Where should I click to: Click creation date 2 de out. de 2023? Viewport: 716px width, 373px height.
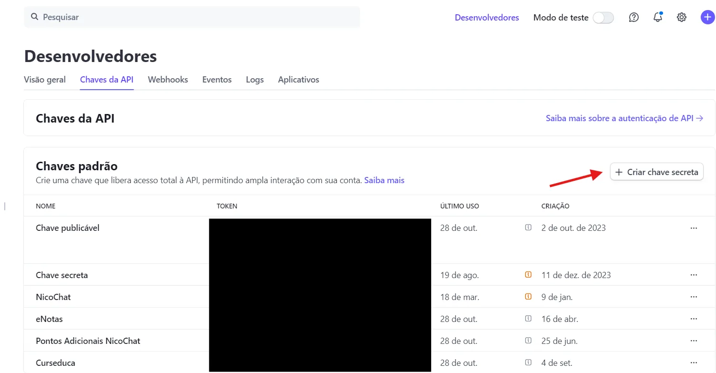(x=573, y=228)
